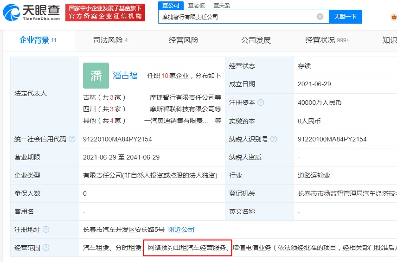The height and width of the screenshot is (262, 397).
Task: Select the 查老板 search tab
Action: (196, 5)
